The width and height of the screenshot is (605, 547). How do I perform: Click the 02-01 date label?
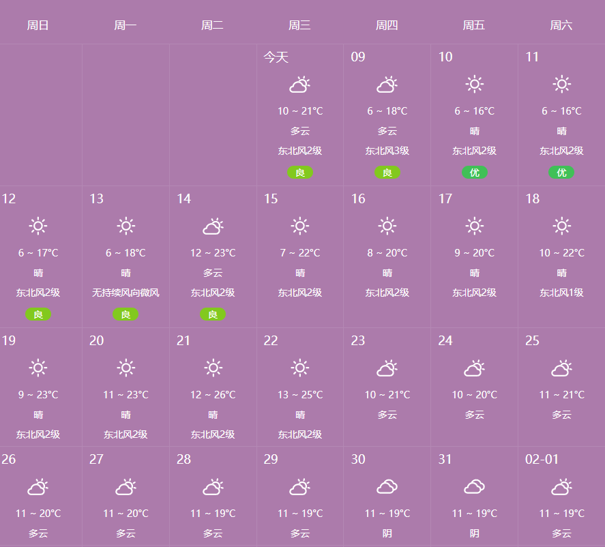[542, 459]
